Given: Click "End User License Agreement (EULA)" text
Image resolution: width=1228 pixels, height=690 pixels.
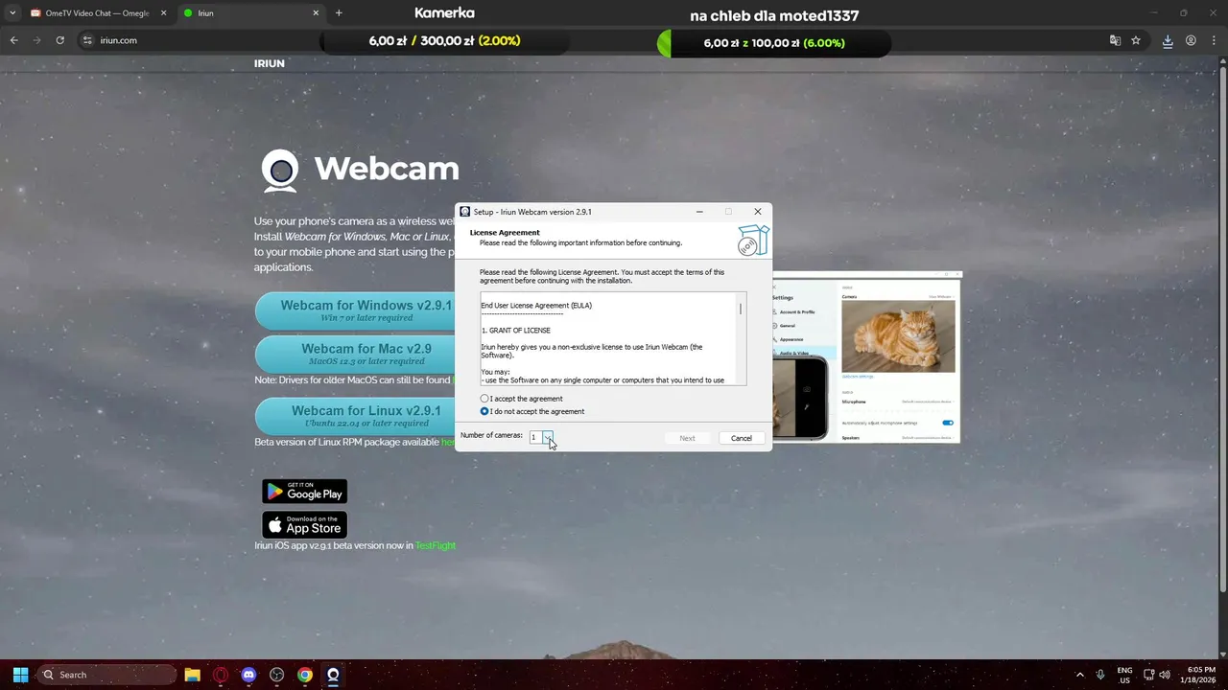Looking at the screenshot, I should (536, 306).
